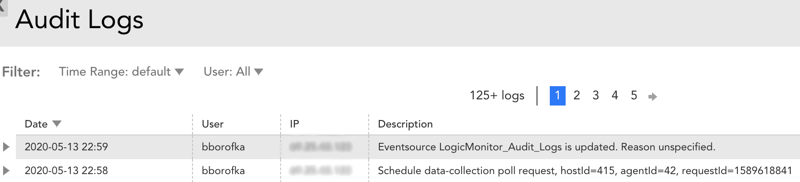Expand the 22:58 log entry row
This screenshot has height=182, width=800.
point(6,171)
